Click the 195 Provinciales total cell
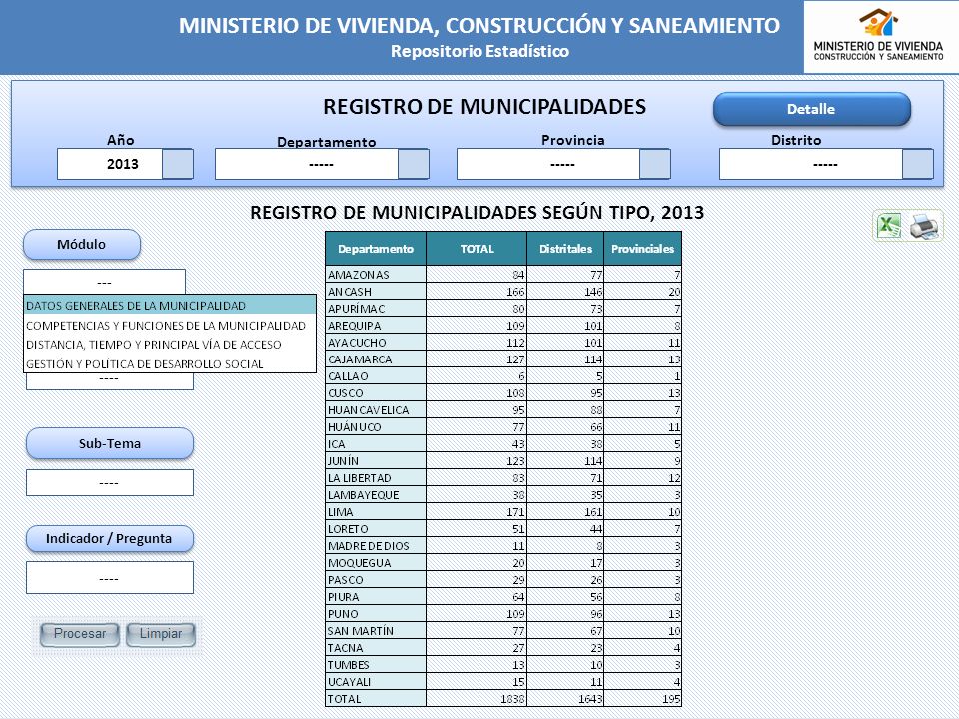Screen dimensions: 959x719 (642, 699)
